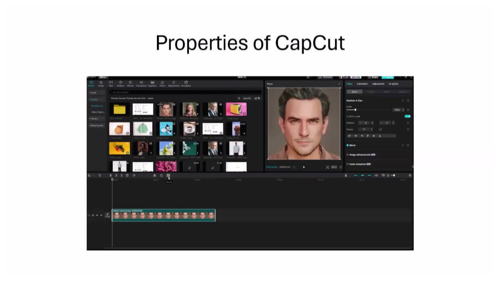Switch to the Animation tab
Screen dimensions: 500x281
tap(362, 84)
